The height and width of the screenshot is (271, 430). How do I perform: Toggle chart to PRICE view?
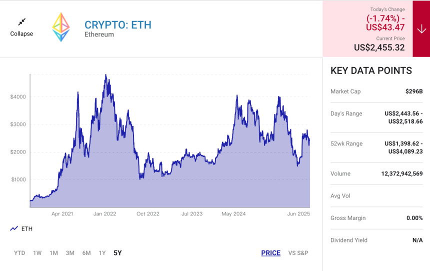point(270,253)
